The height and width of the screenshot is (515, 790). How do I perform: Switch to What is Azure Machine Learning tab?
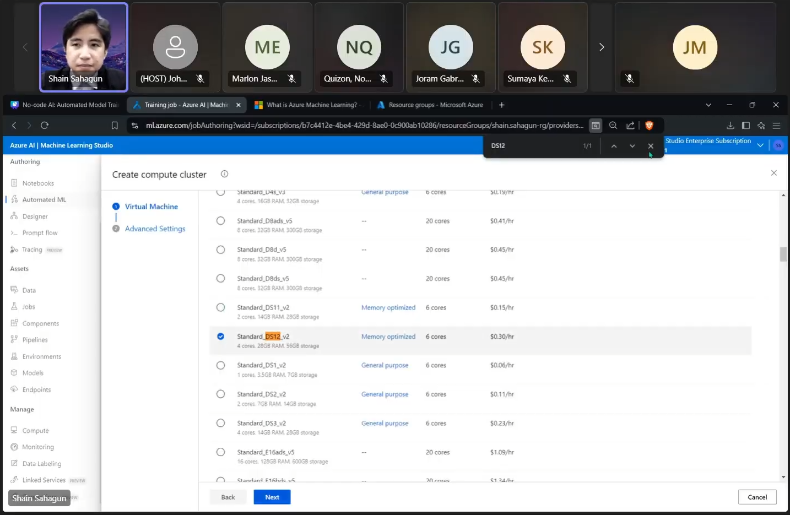[309, 105]
